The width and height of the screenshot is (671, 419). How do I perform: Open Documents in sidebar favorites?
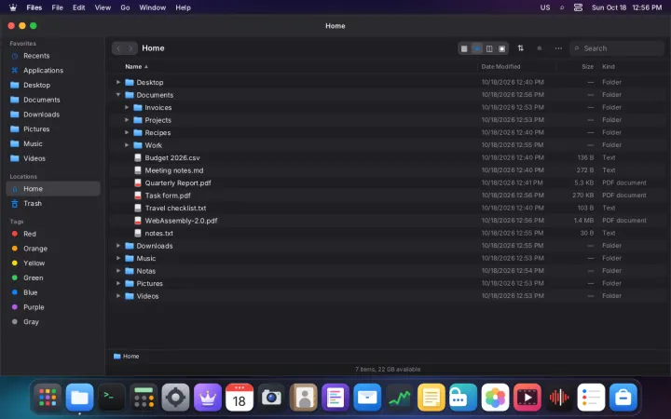pos(53,100)
